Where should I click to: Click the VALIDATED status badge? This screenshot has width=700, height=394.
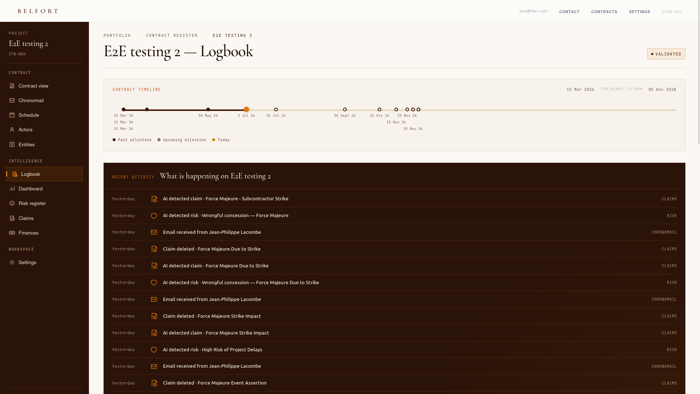click(x=666, y=54)
